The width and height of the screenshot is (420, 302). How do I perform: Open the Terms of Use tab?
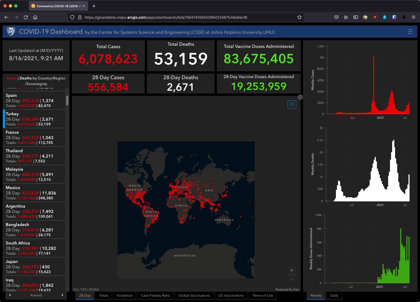pos(262,296)
